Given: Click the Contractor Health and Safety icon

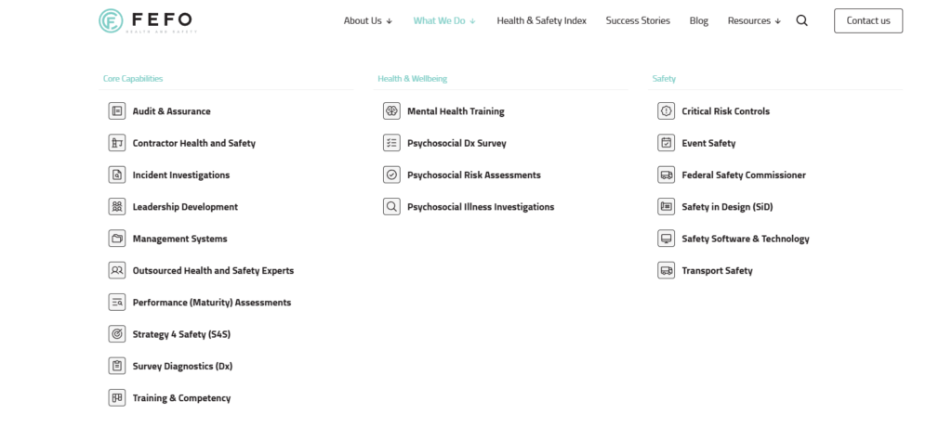Looking at the screenshot, I should click(x=116, y=143).
